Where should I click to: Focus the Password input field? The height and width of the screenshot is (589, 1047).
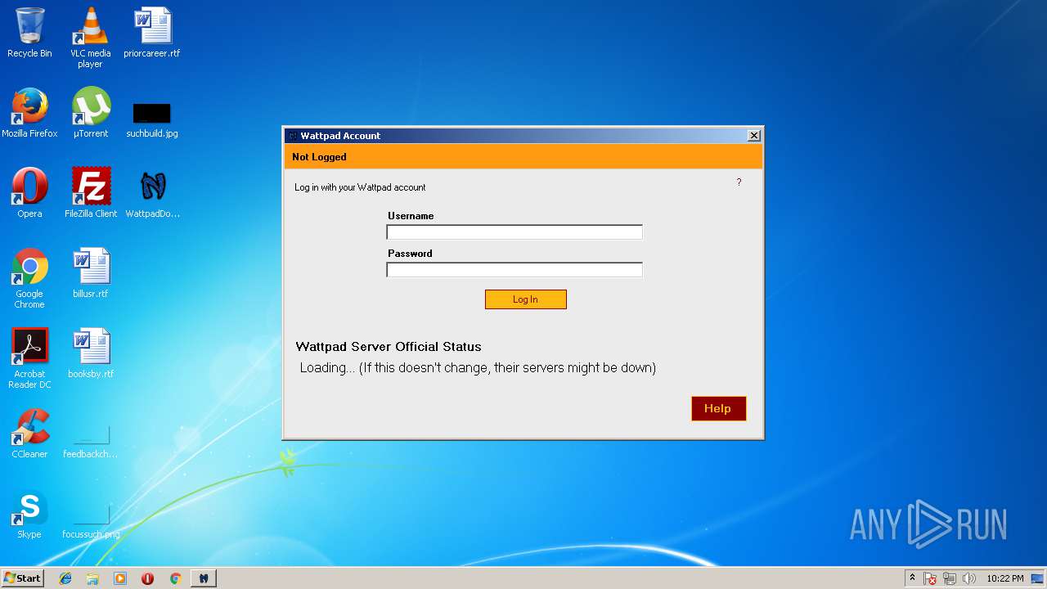[515, 270]
